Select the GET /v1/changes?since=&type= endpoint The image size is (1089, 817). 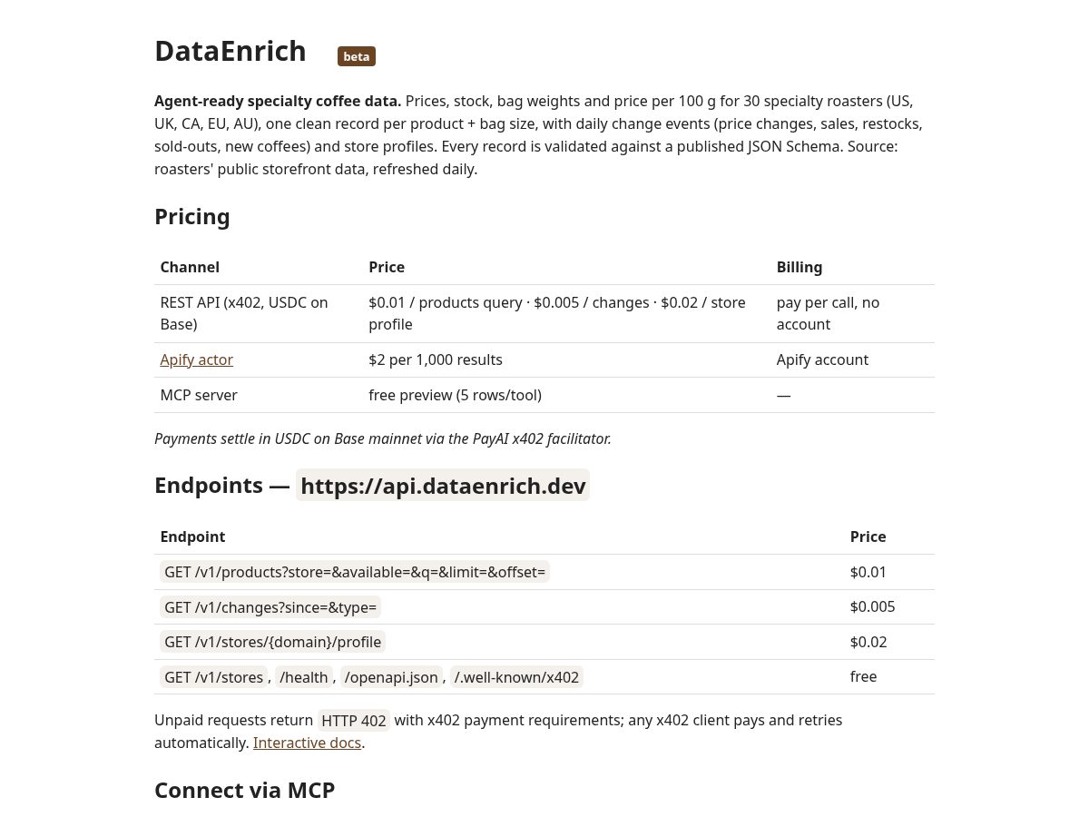click(270, 607)
